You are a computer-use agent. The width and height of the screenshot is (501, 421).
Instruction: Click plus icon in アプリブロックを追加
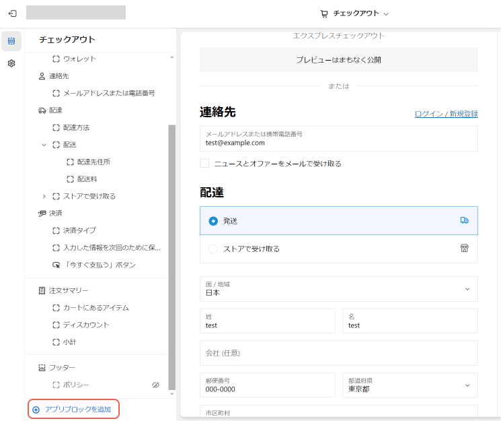[x=36, y=410]
